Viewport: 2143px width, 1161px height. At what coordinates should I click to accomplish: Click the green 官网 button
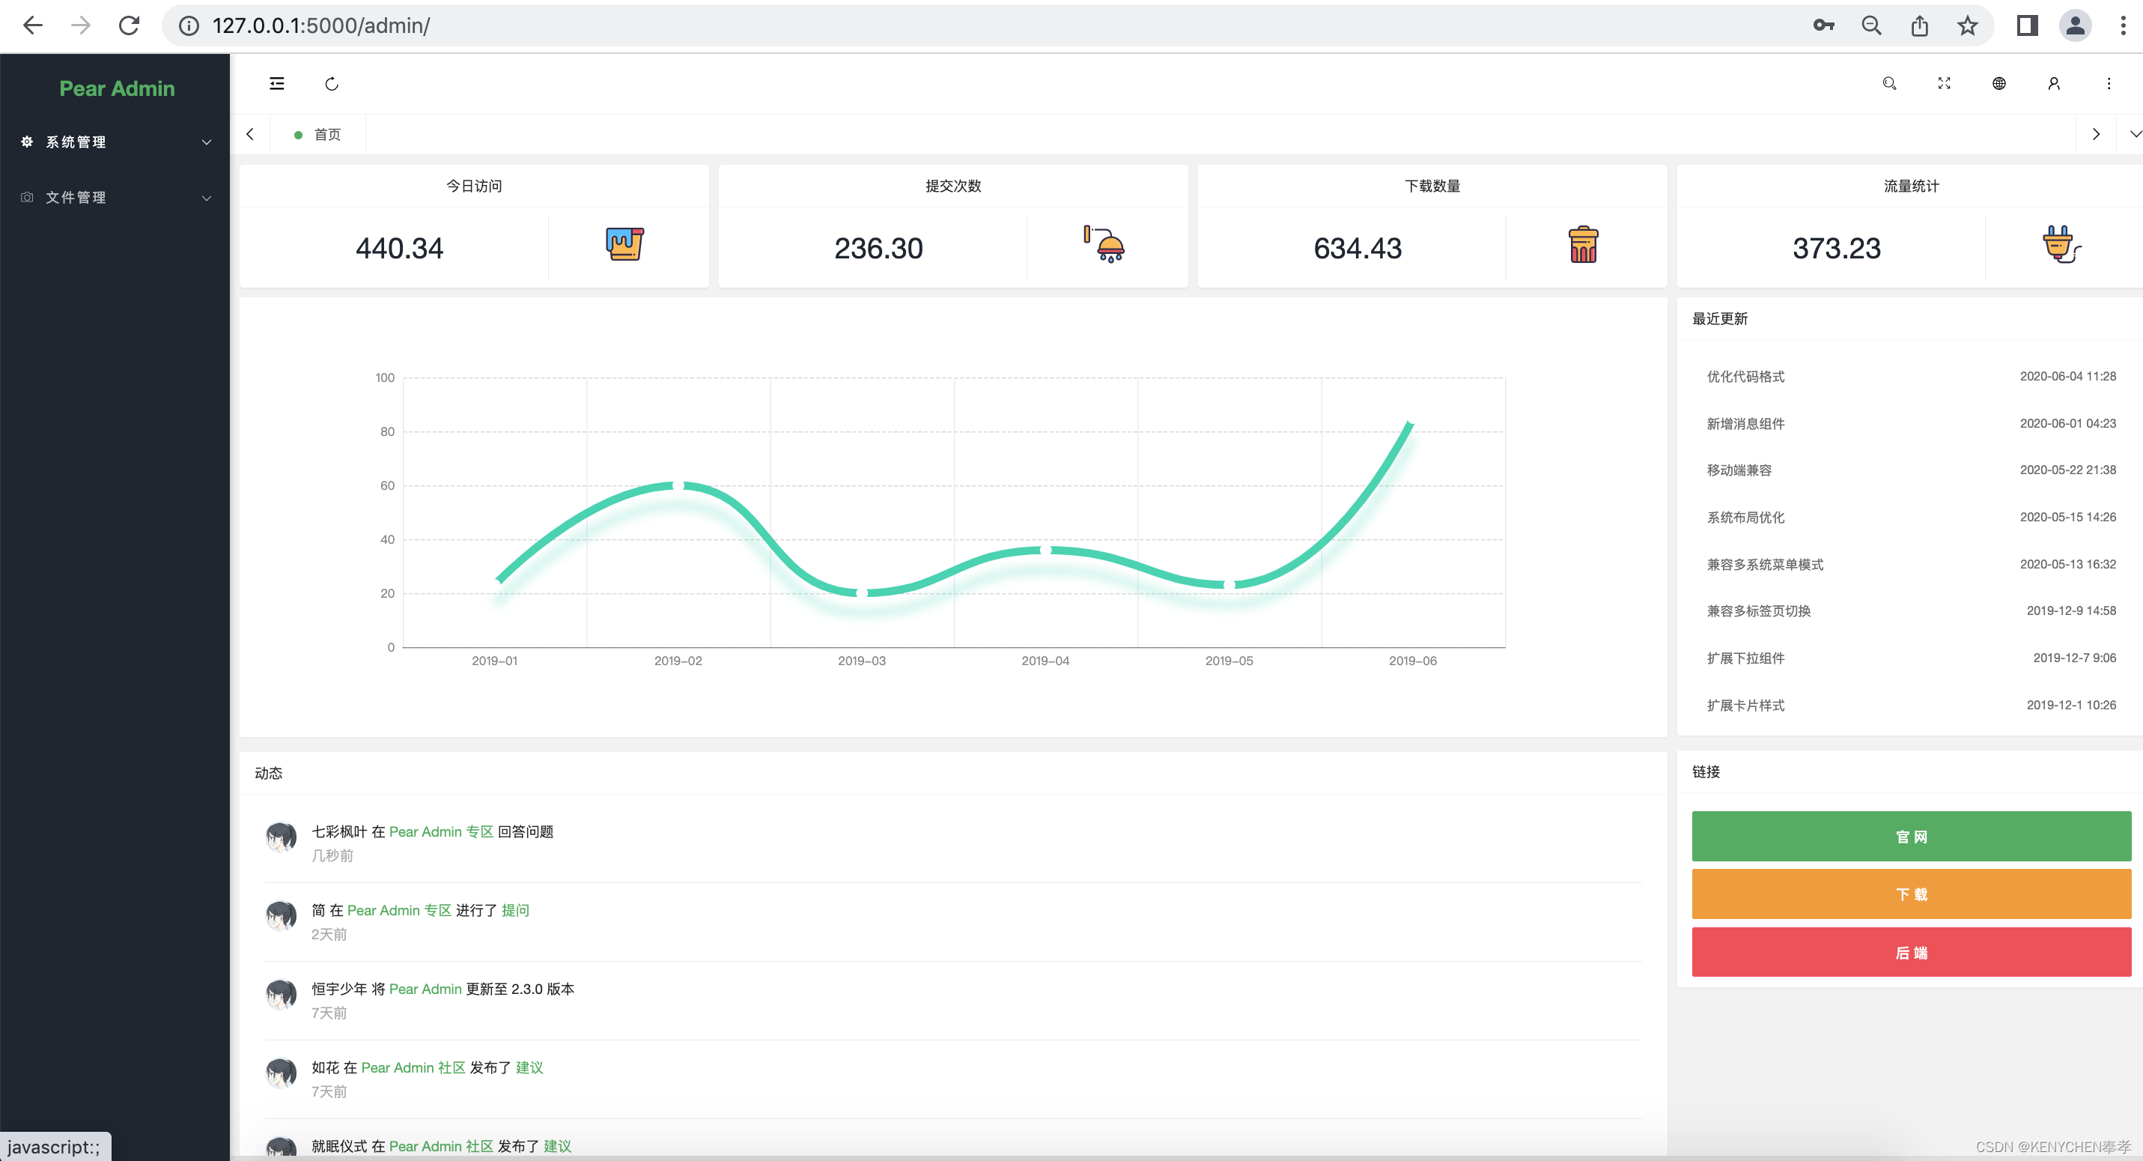coord(1910,836)
